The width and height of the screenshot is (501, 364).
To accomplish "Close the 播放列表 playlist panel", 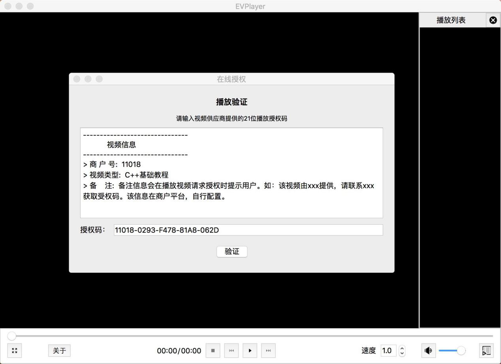I will (x=493, y=20).
